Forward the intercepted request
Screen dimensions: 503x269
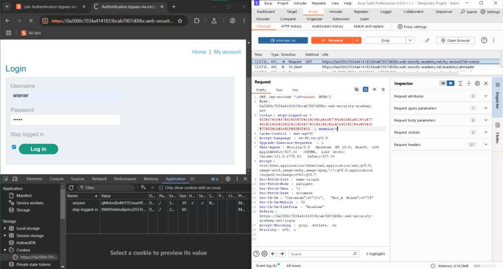(332, 40)
